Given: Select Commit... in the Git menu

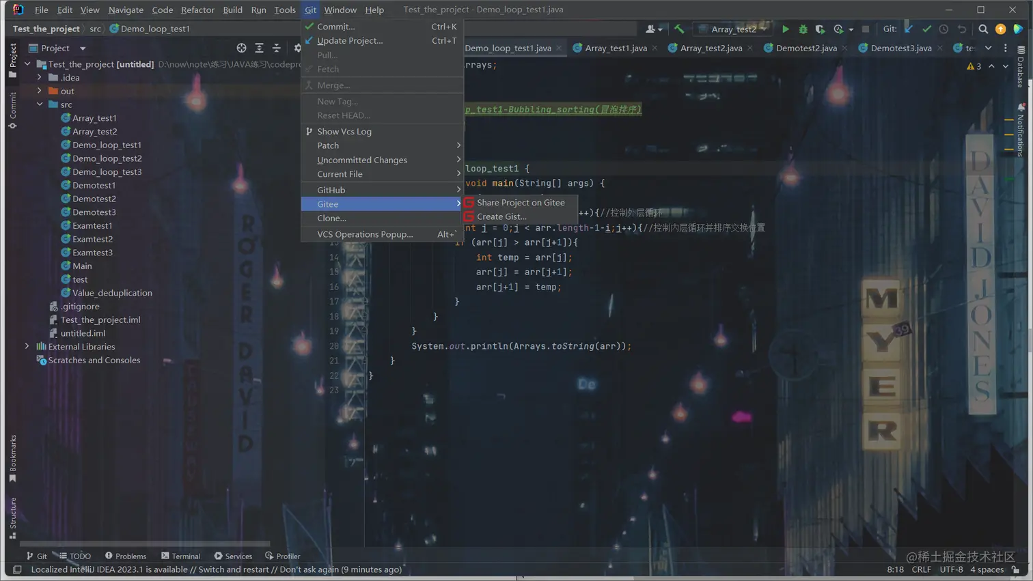Looking at the screenshot, I should [382, 27].
